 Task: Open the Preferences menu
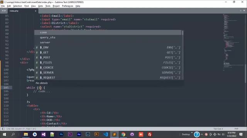click(x=68, y=6)
